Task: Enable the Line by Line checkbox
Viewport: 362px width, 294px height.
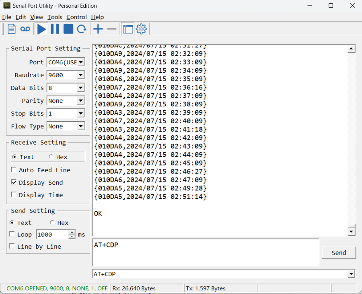Action: 12,246
